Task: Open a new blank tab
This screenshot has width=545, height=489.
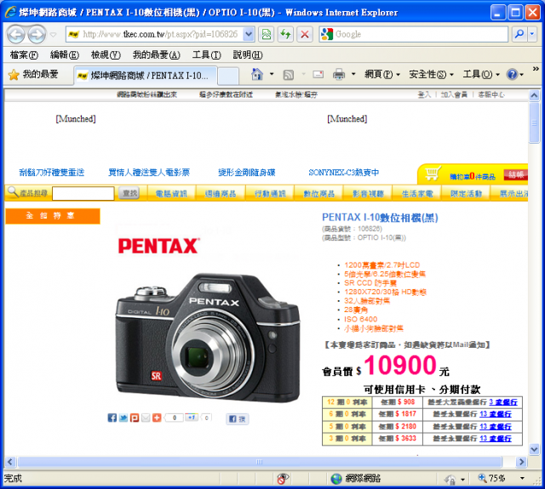Action: click(228, 76)
